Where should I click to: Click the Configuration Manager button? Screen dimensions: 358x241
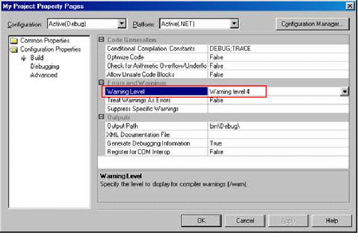[x=312, y=24]
